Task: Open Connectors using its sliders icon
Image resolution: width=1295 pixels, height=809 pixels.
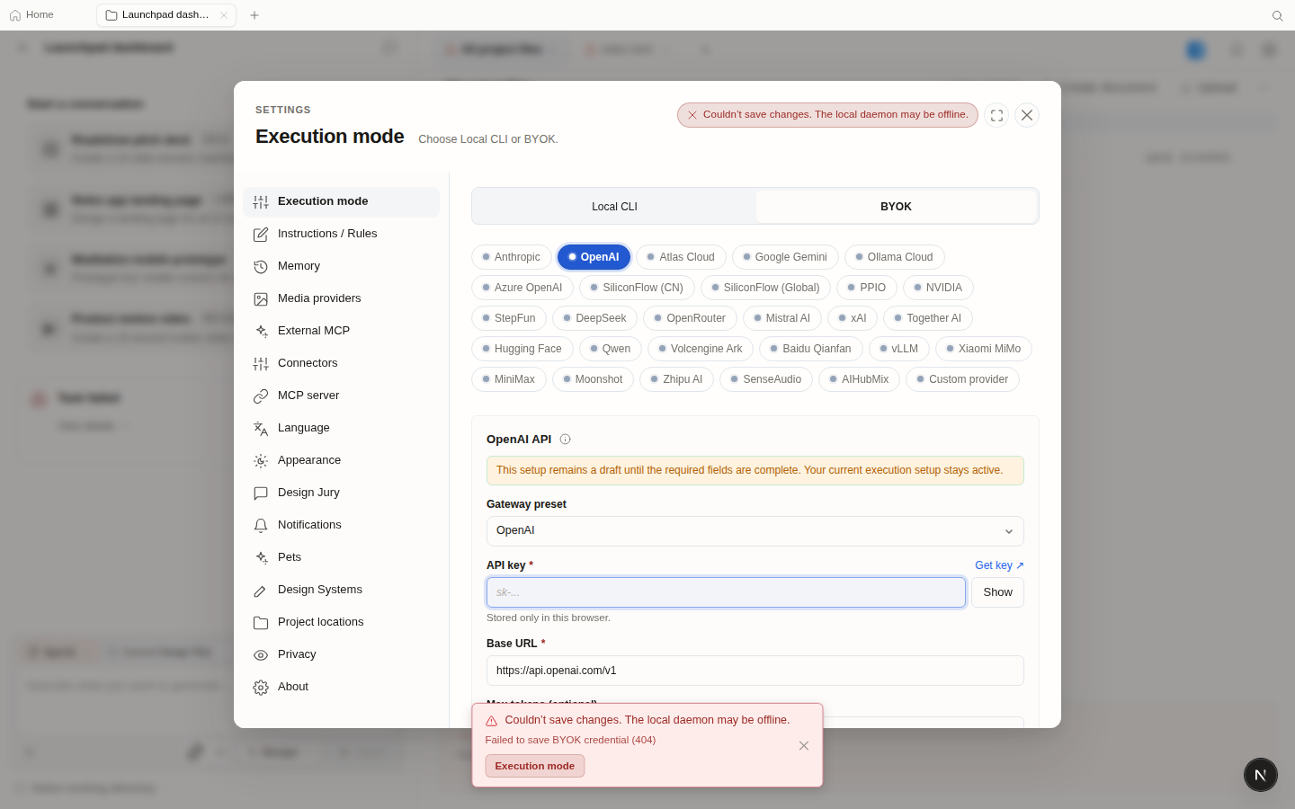Action: pos(261,364)
